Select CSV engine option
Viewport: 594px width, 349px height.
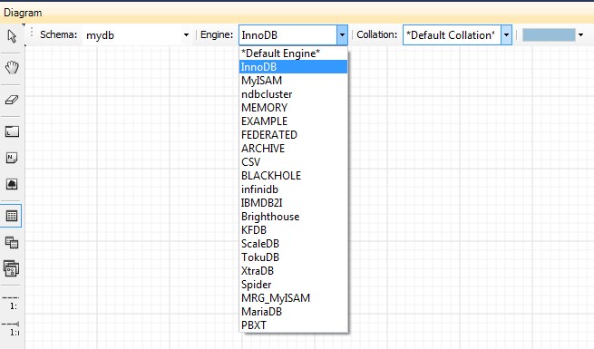coord(294,162)
